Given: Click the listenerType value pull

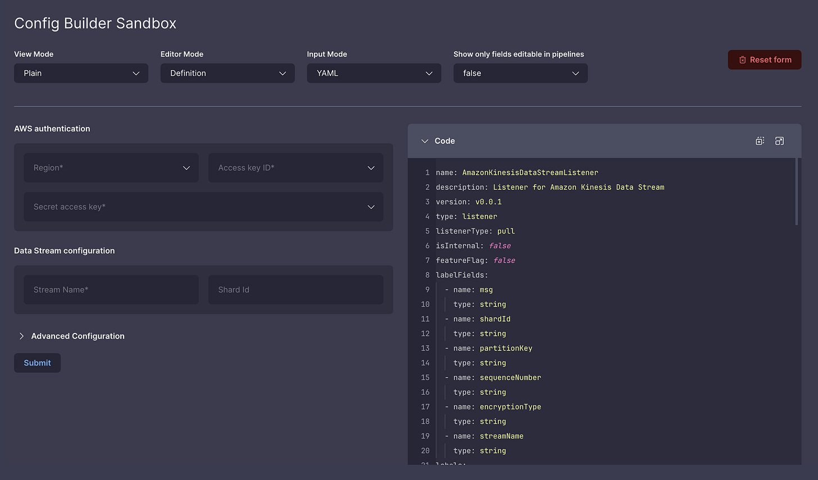Looking at the screenshot, I should point(506,231).
